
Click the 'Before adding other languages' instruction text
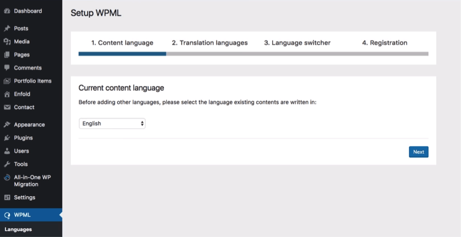pyautogui.click(x=197, y=103)
